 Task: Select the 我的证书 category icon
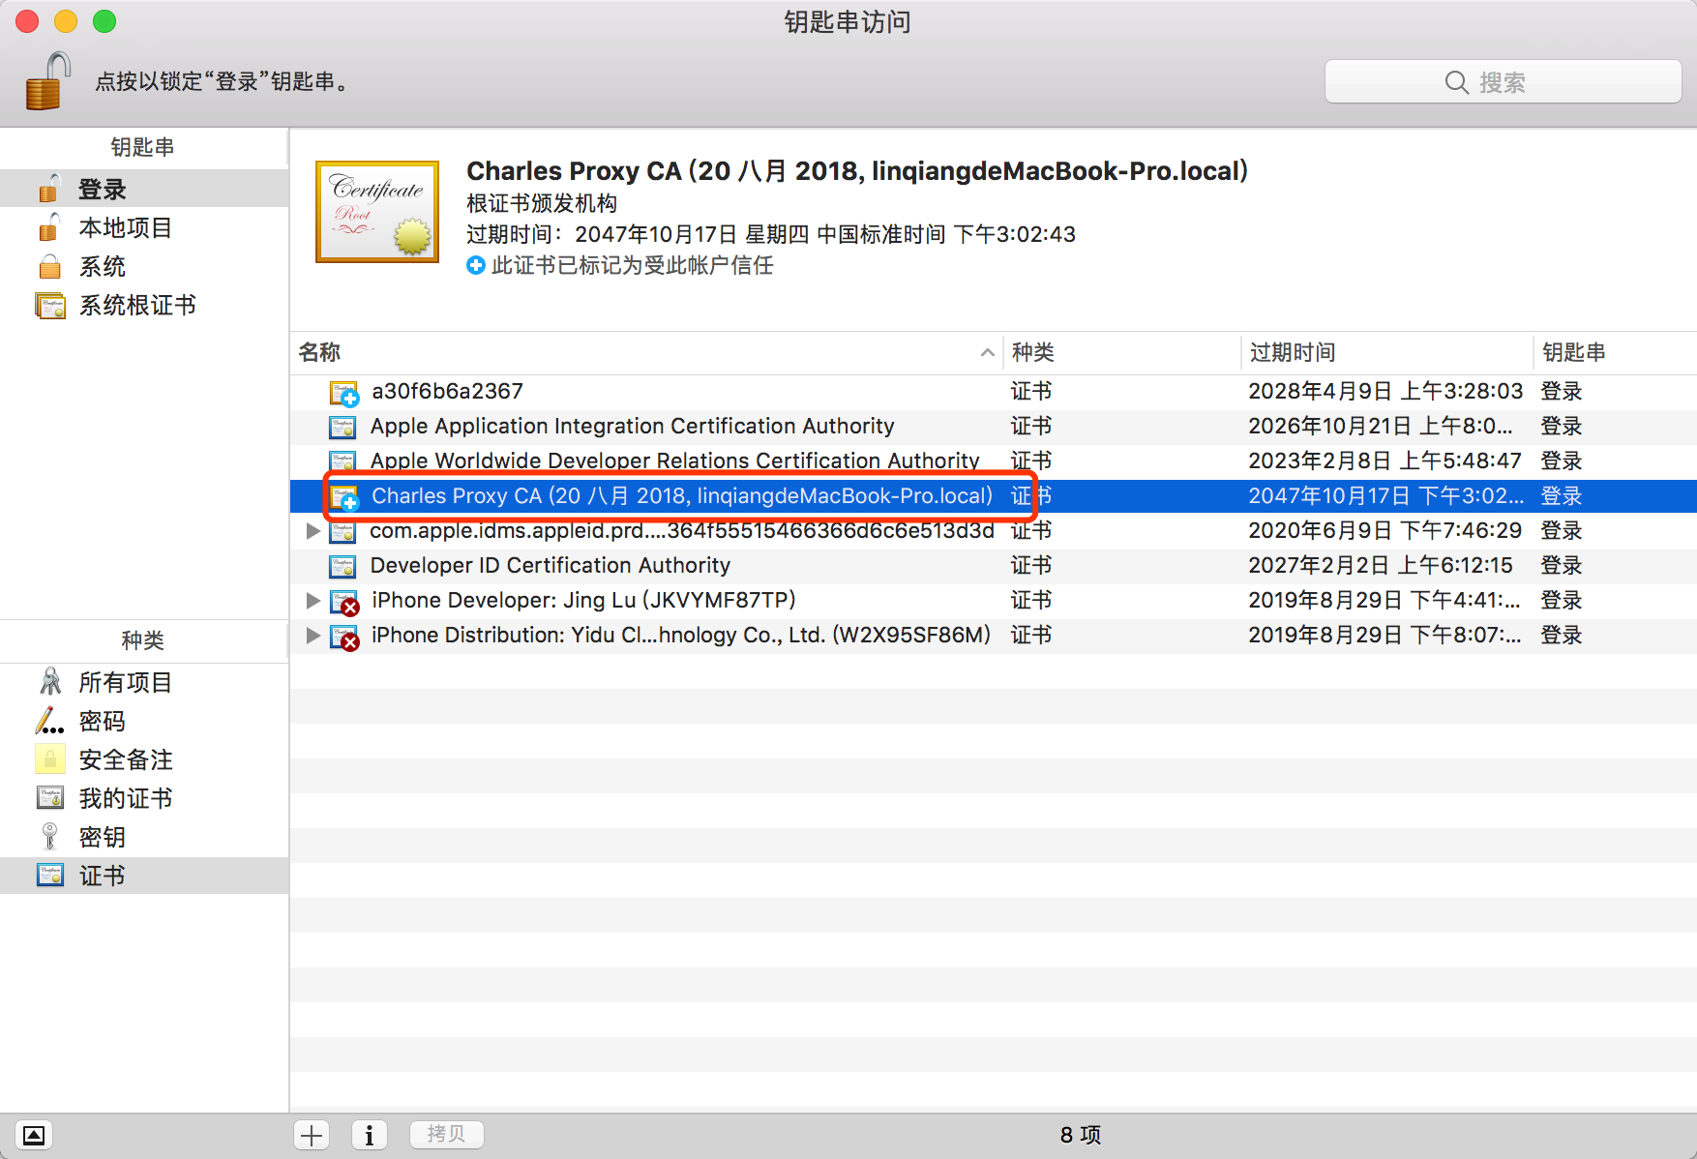pos(50,798)
